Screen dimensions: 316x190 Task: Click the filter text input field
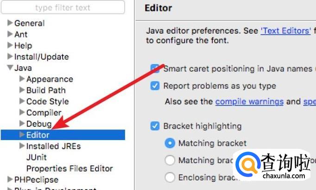(63, 7)
